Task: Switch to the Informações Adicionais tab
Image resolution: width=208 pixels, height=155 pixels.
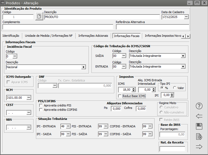Action: tap(93, 36)
